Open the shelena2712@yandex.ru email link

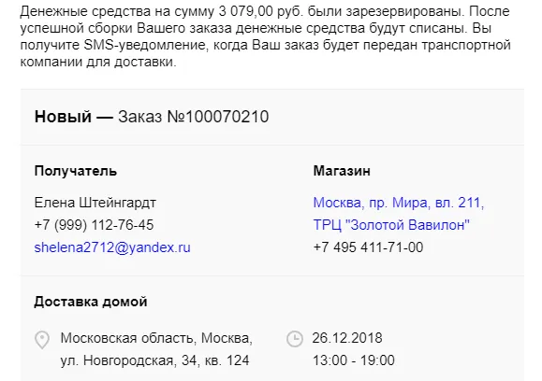pyautogui.click(x=112, y=247)
